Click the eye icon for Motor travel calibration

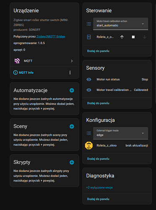(89, 90)
